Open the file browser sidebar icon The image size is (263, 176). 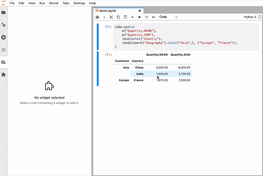4,13
